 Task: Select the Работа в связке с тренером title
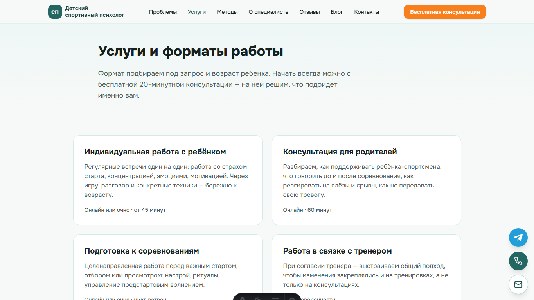point(337,251)
